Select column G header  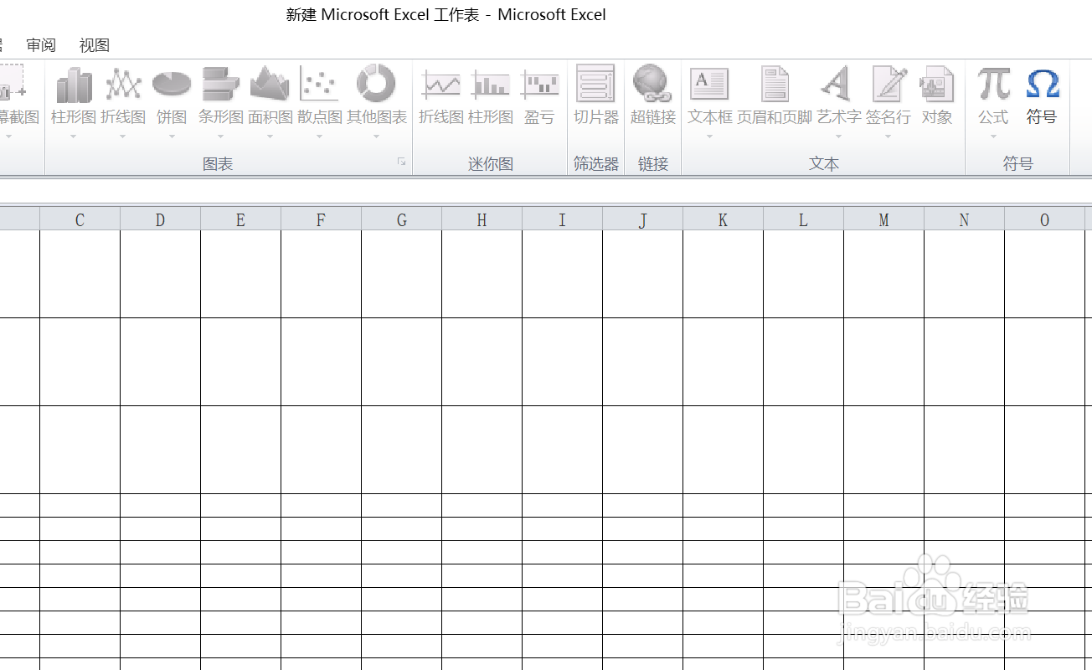(x=402, y=219)
